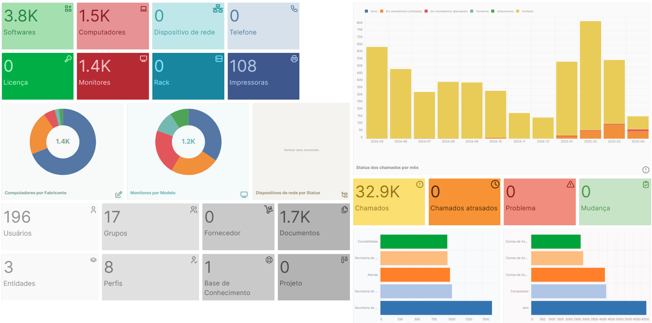Viewport: 652px width, 323px height.
Task: Open the Chamados 32.9K tile
Action: 389,202
